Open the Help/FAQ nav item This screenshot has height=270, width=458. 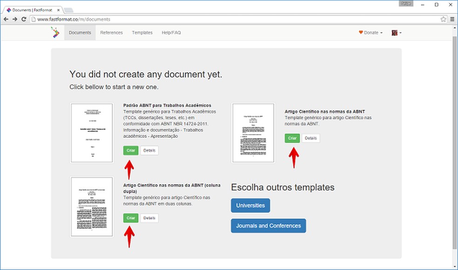pos(171,33)
